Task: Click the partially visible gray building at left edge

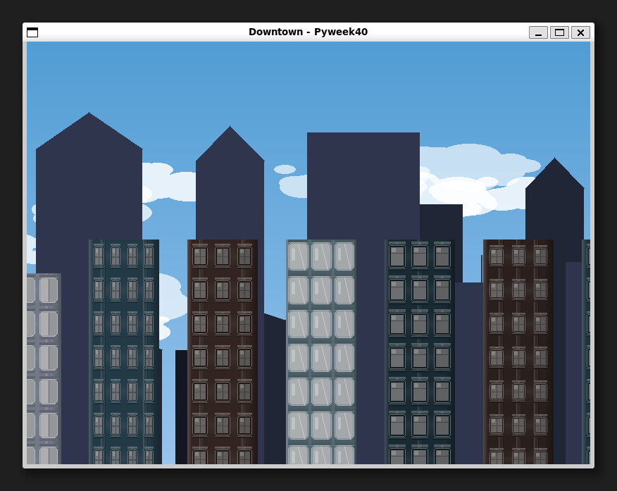Action: [x=44, y=366]
